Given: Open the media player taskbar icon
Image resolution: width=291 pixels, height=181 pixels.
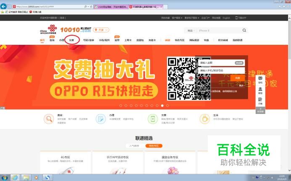Looking at the screenshot, I should [x=36, y=178].
